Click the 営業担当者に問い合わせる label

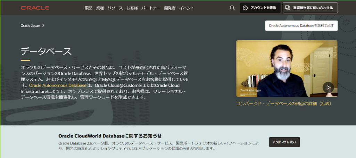coord(313,8)
